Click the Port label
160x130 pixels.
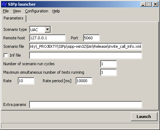74,38
